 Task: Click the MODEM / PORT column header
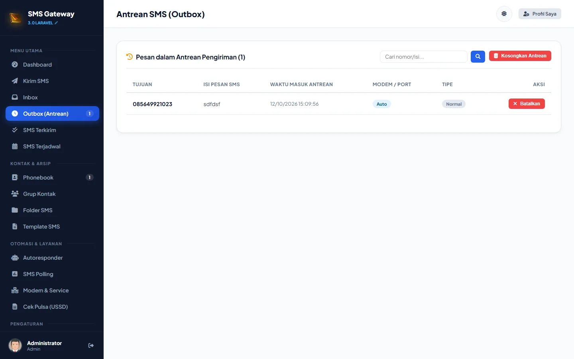point(392,85)
